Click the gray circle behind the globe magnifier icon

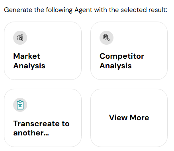pos(106,38)
